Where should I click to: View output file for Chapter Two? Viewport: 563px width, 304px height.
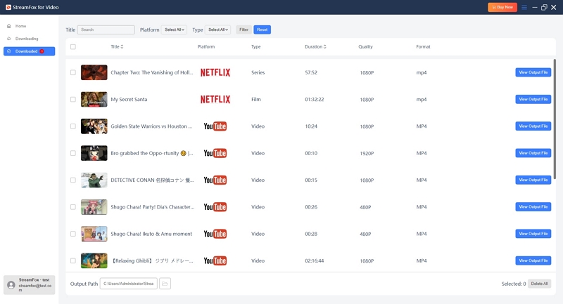point(533,72)
